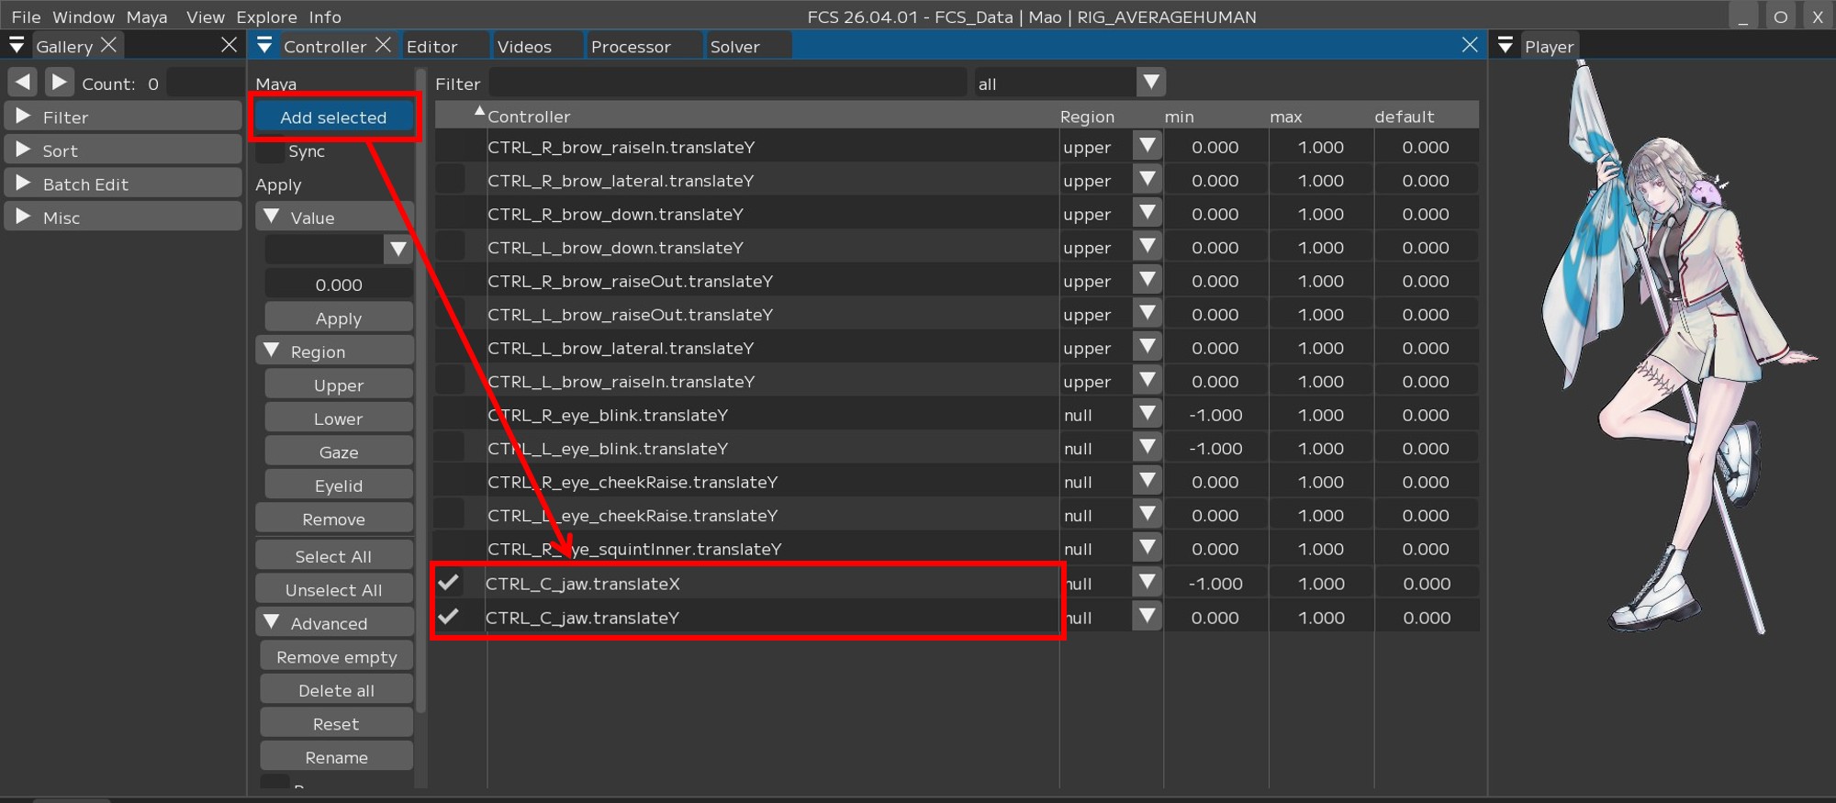
Task: Click the controller Filter text field
Action: pyautogui.click(x=727, y=84)
